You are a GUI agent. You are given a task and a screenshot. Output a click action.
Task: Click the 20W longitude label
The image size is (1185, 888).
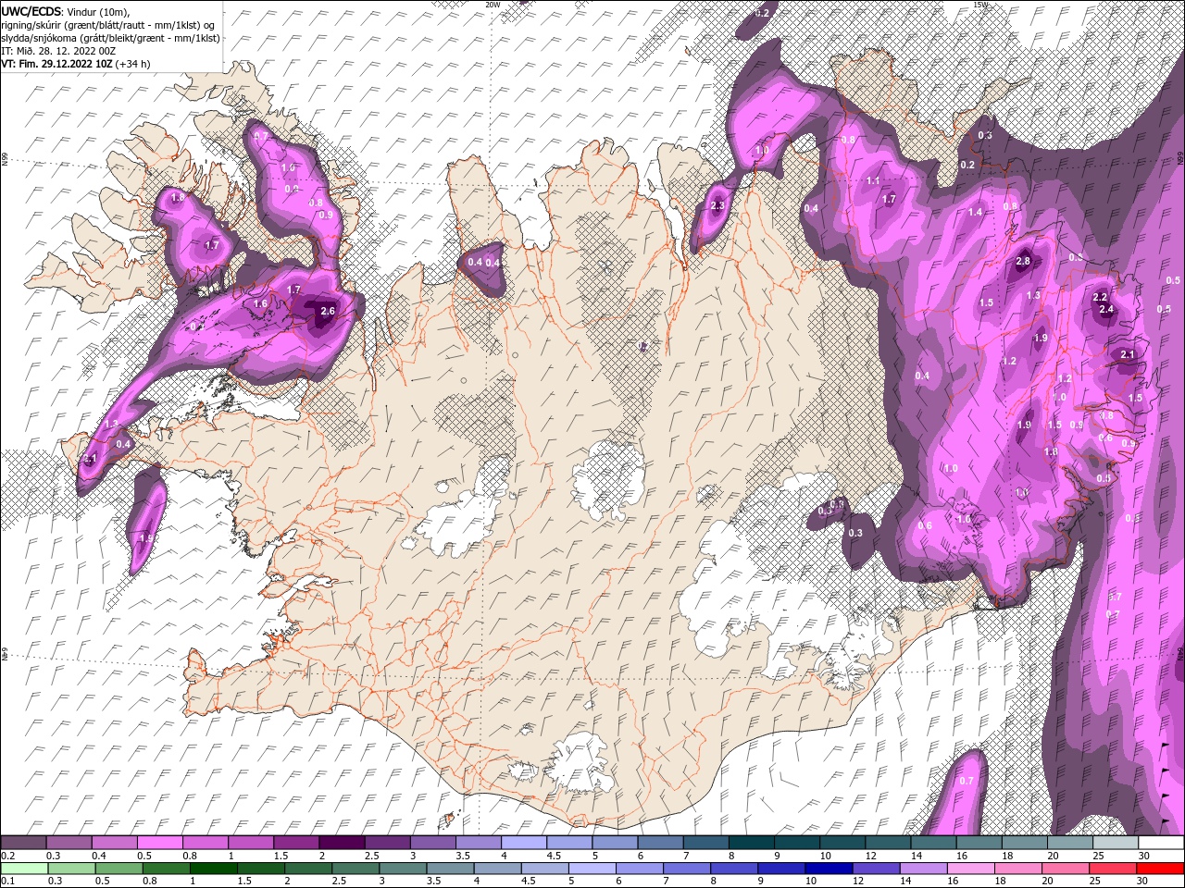pyautogui.click(x=493, y=5)
